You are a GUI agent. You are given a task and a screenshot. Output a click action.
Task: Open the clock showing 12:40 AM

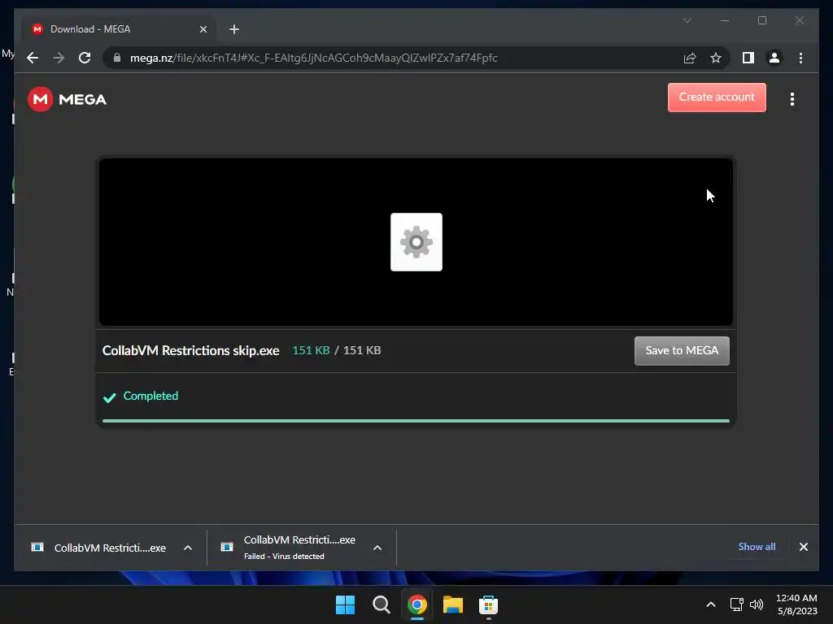coord(796,604)
